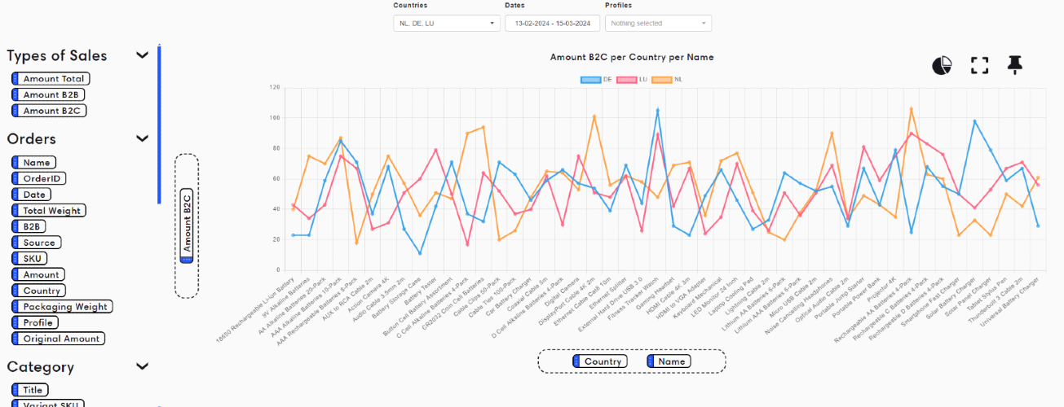Click the handle of vertical Amount B2C chip
Viewport: 1064px width, 407px height.
(187, 259)
